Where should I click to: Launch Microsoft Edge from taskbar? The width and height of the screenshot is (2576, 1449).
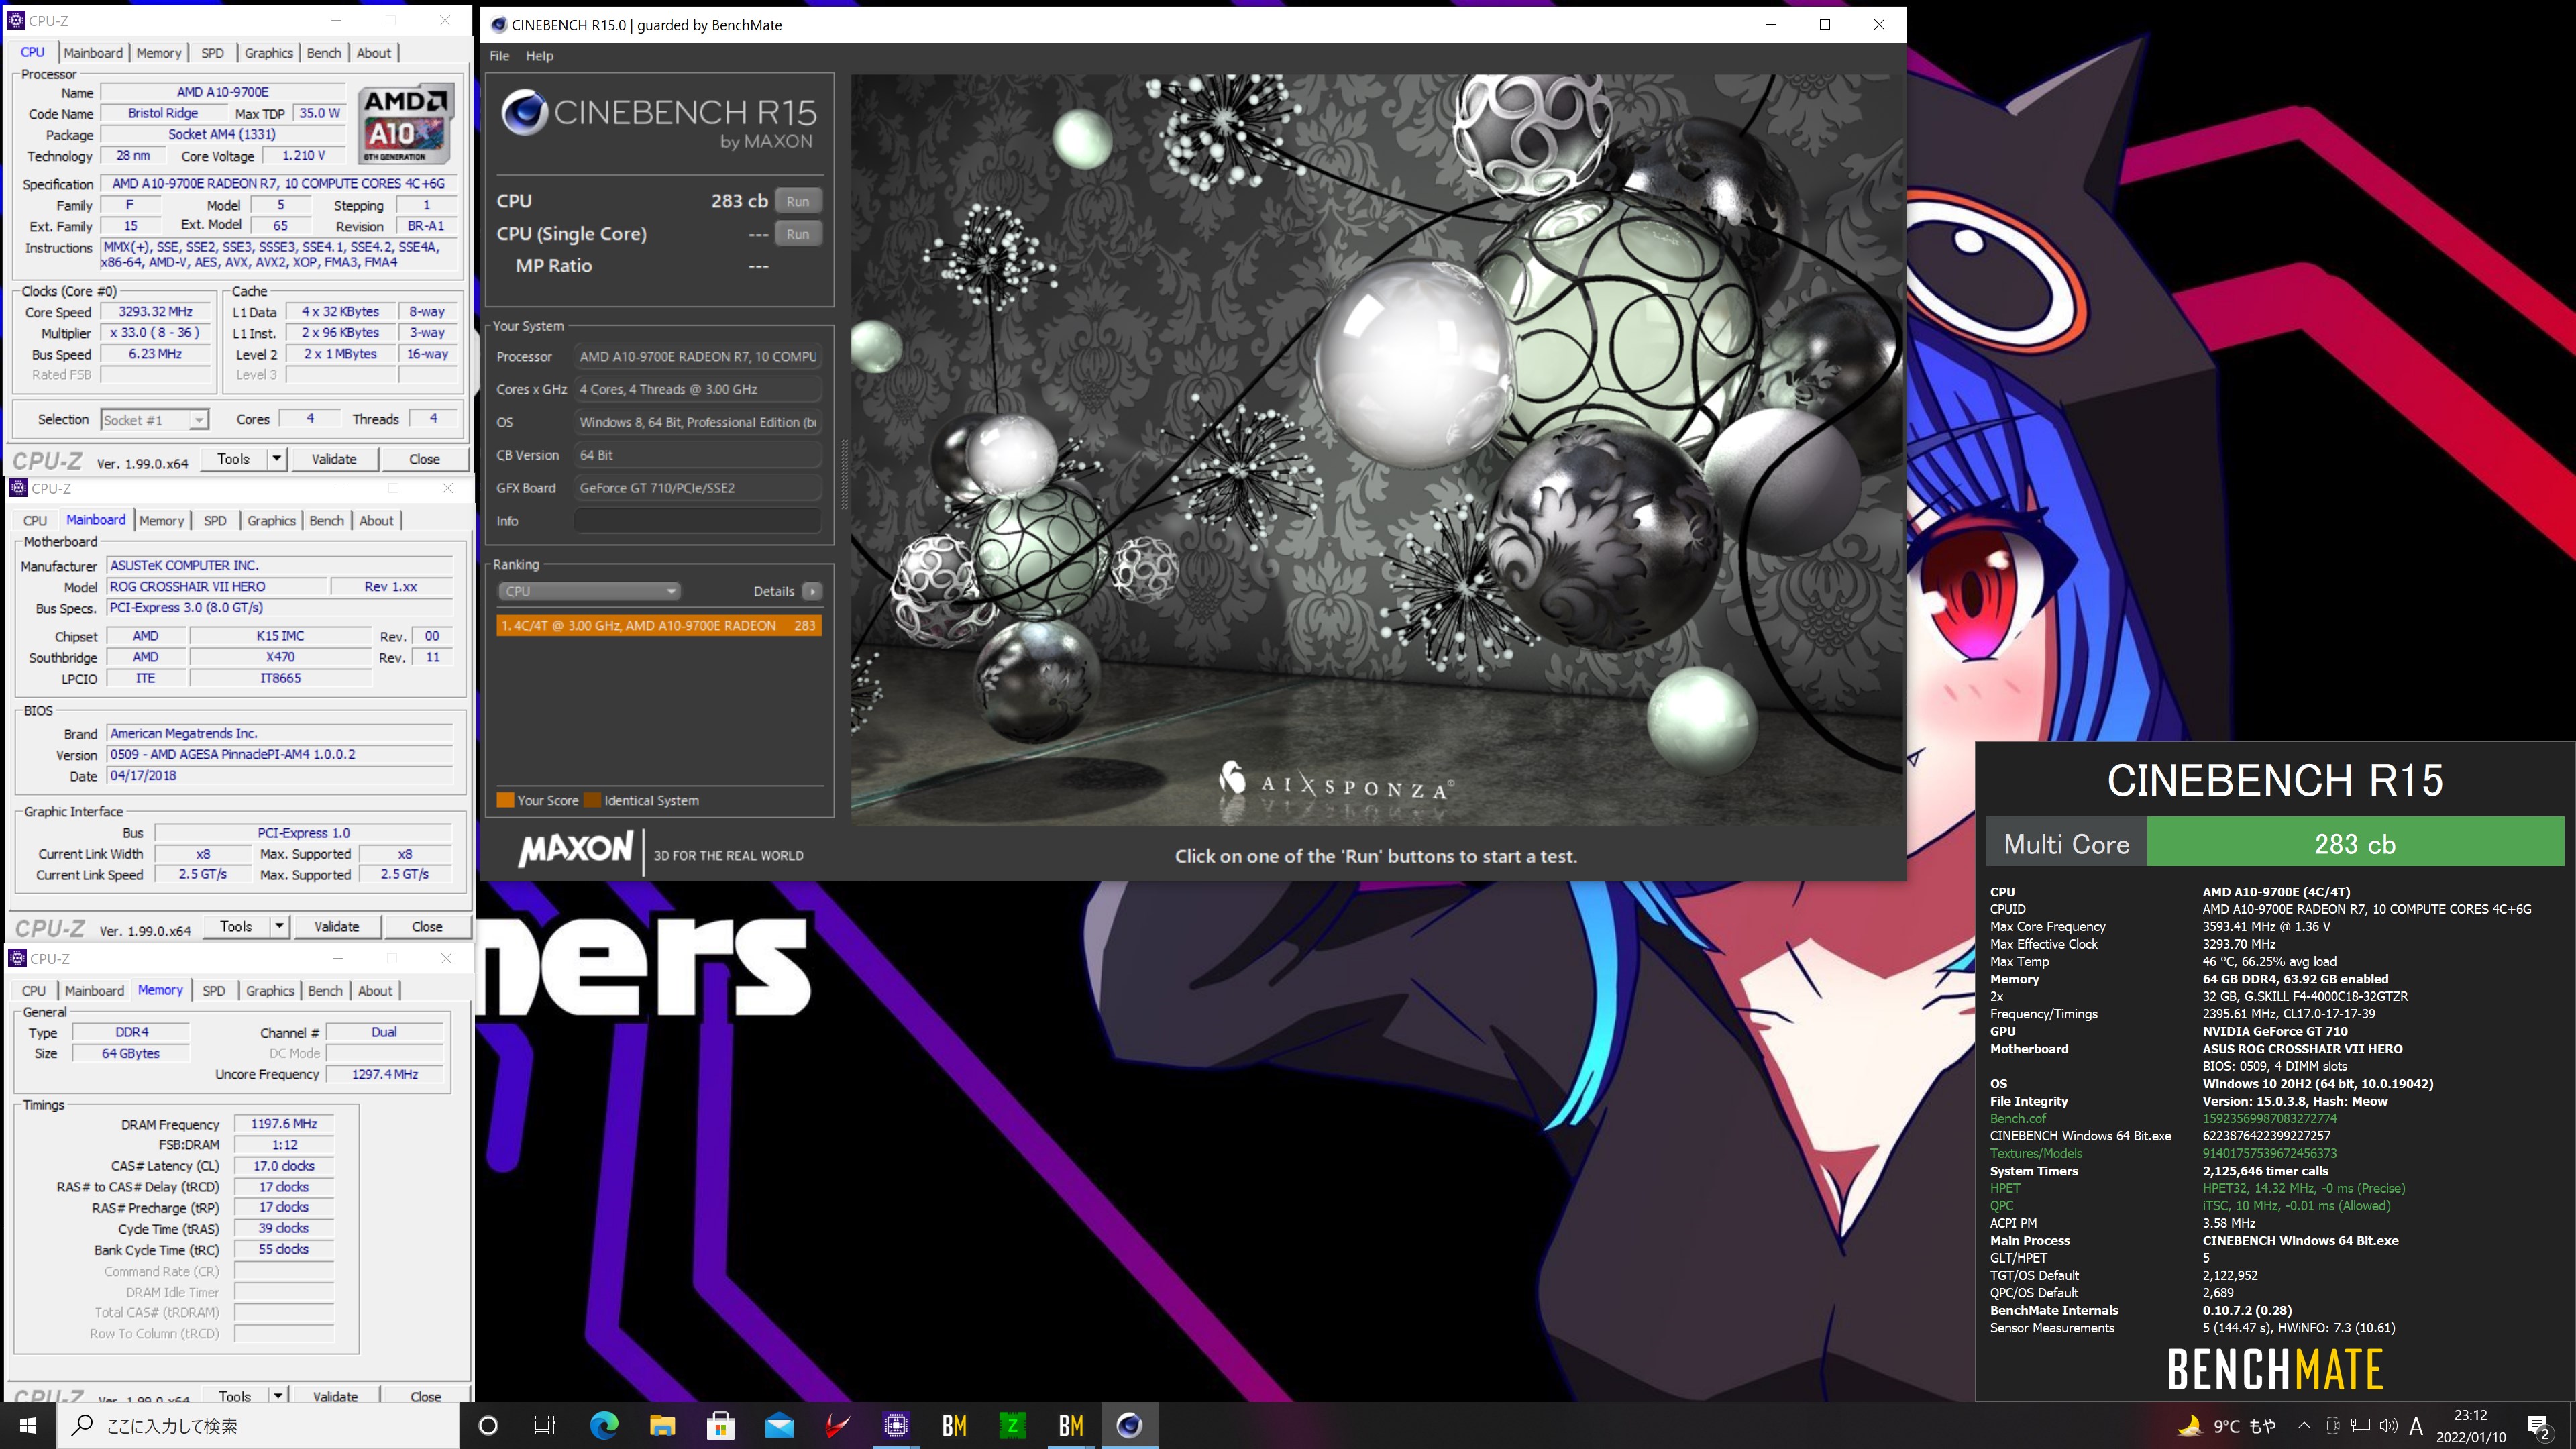click(x=604, y=1425)
